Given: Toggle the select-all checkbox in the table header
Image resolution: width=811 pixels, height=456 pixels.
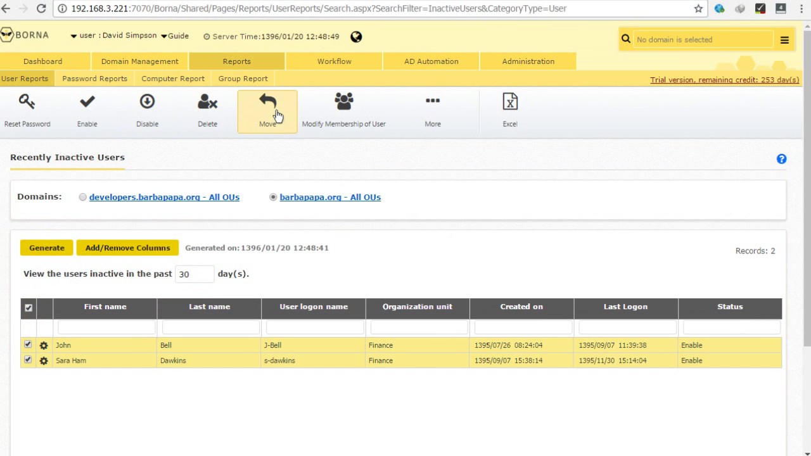Looking at the screenshot, I should (x=29, y=308).
